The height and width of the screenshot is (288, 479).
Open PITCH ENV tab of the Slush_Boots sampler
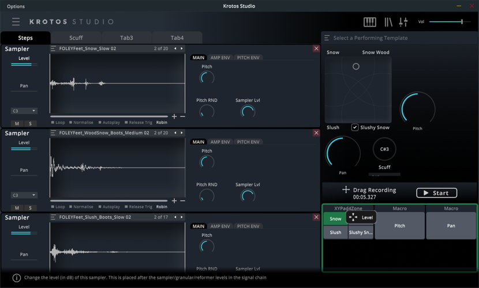tap(248, 226)
